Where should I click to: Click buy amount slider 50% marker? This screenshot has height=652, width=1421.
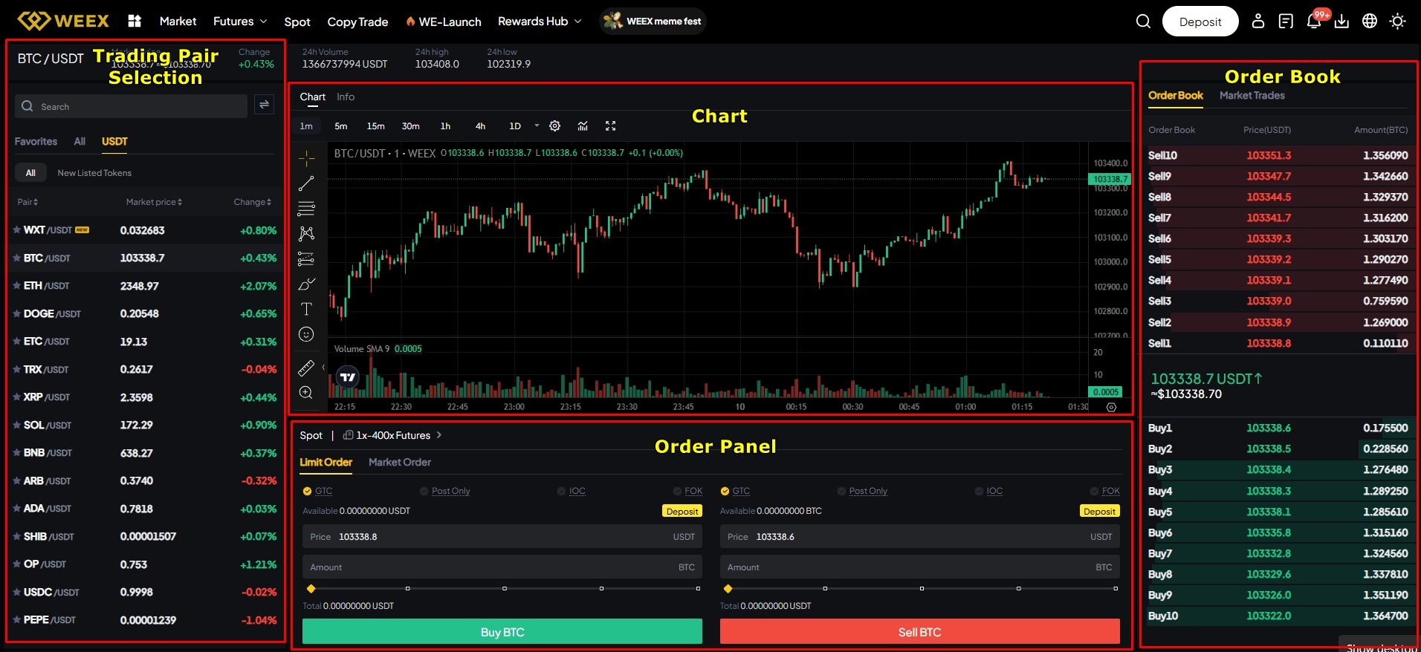point(505,588)
